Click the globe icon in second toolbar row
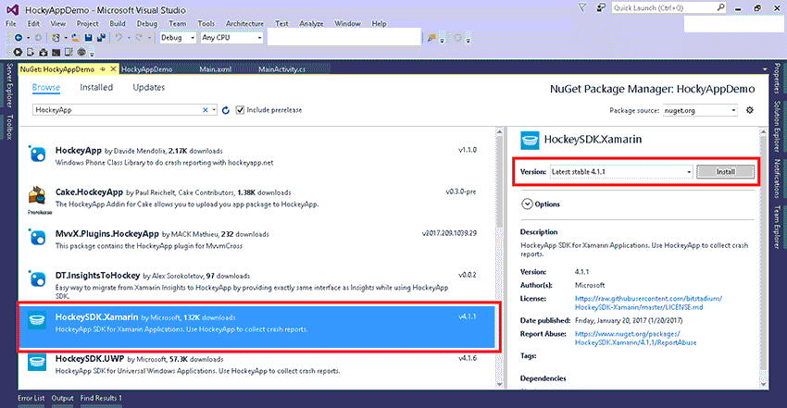Image resolution: width=787 pixels, height=408 pixels. (81, 52)
